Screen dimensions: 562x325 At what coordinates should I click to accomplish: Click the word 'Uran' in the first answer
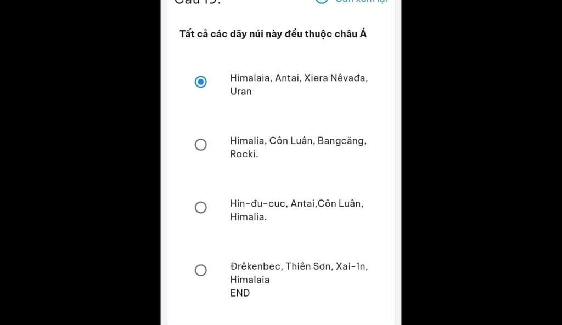pyautogui.click(x=241, y=92)
